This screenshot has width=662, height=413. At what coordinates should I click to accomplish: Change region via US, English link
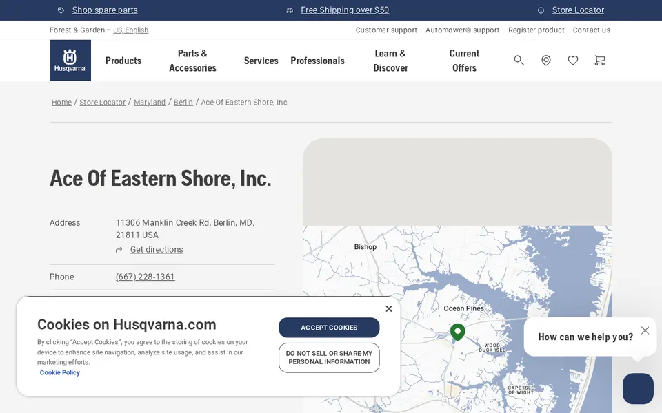130,30
